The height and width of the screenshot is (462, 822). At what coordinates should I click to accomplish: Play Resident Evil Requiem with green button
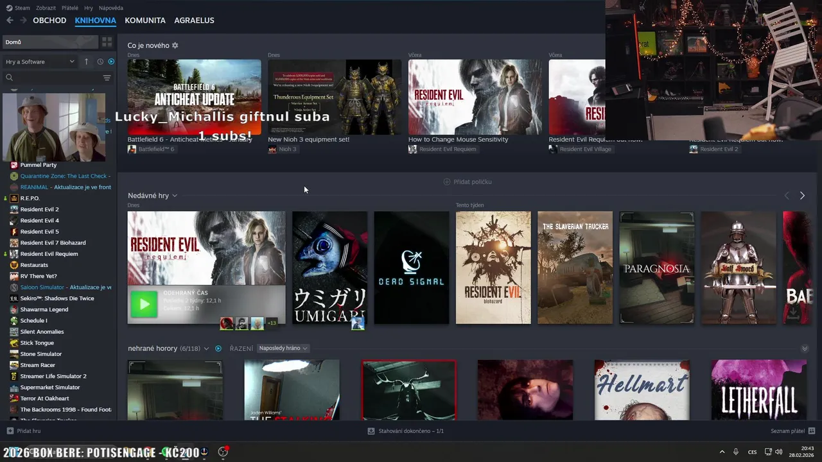(x=144, y=304)
